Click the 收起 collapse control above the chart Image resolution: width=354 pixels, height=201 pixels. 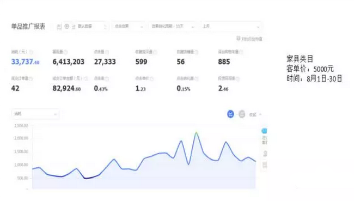point(255,114)
